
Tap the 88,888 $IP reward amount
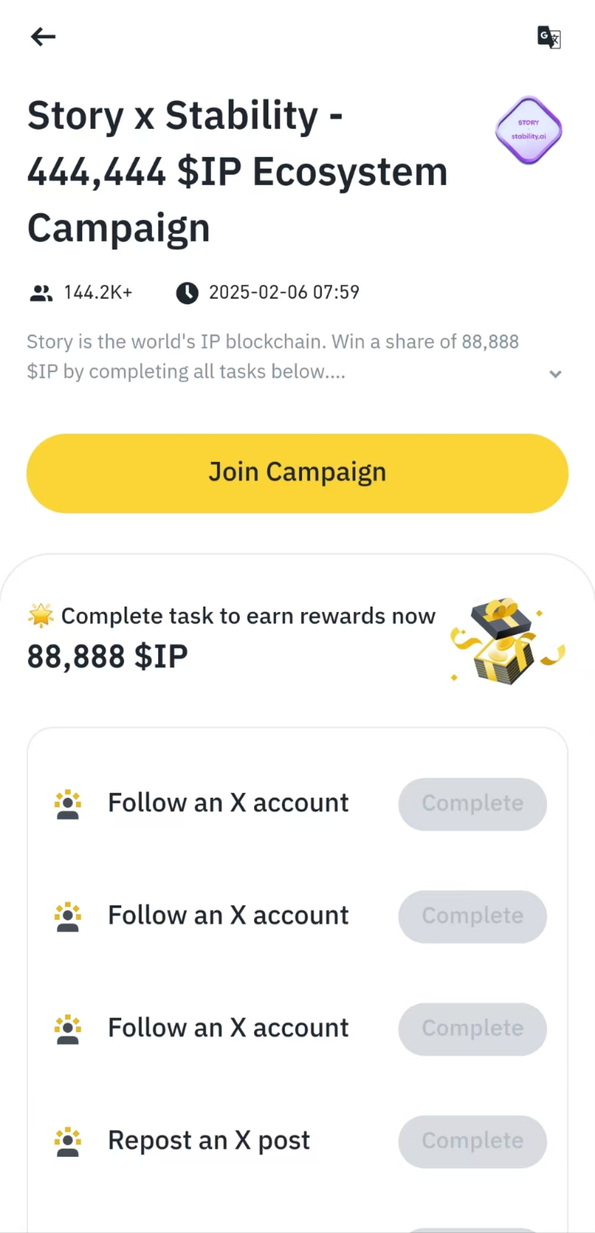click(x=108, y=657)
